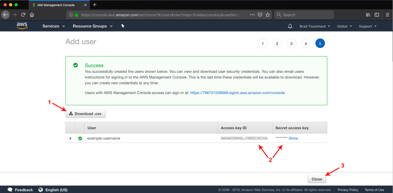Screen dimensions: 393x193
Task: Click the Success heading
Action: pyautogui.click(x=94, y=65)
